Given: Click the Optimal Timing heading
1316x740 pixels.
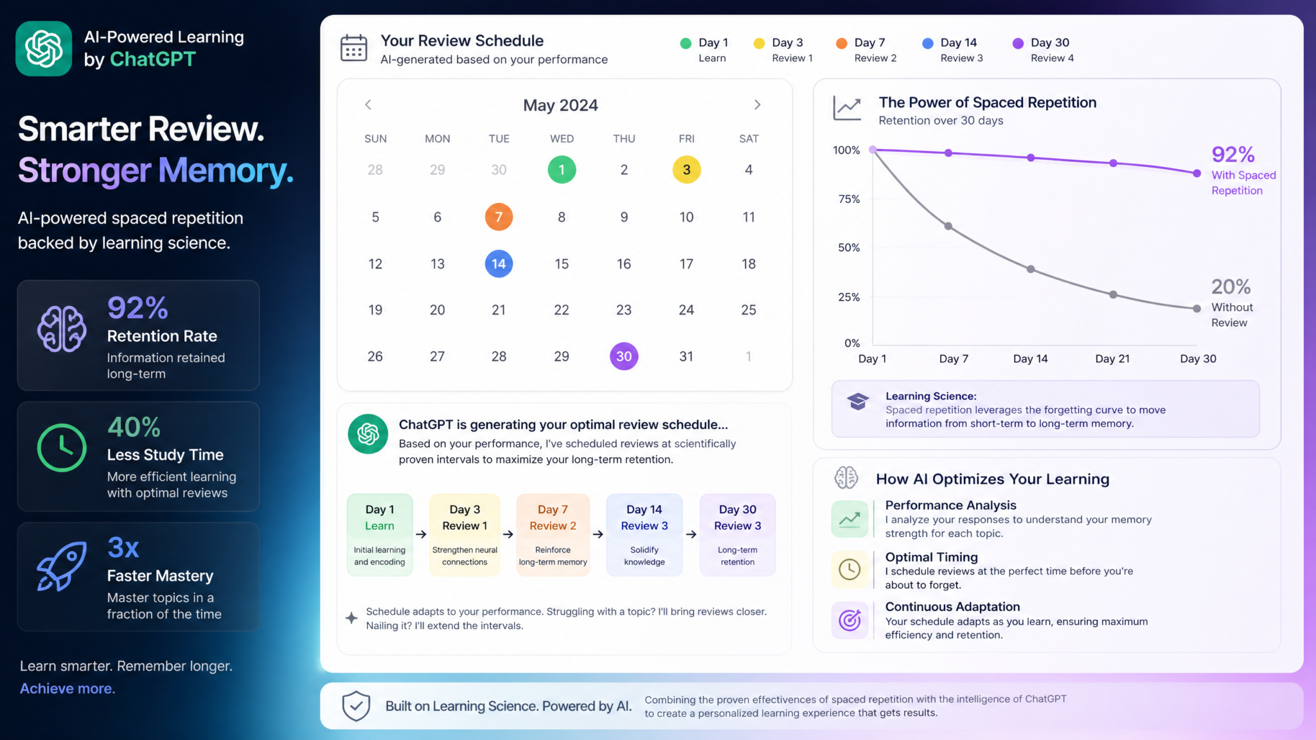Looking at the screenshot, I should point(931,557).
